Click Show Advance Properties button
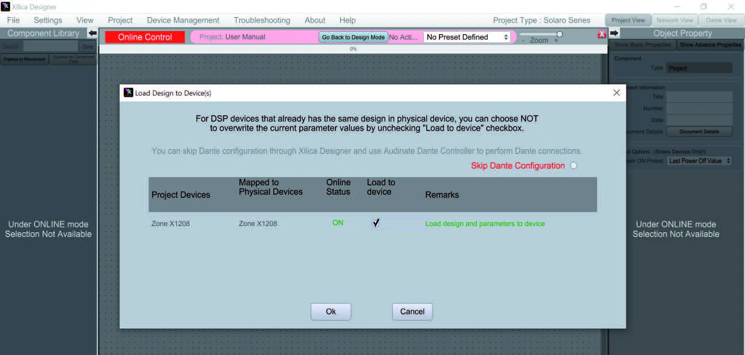 [710, 45]
